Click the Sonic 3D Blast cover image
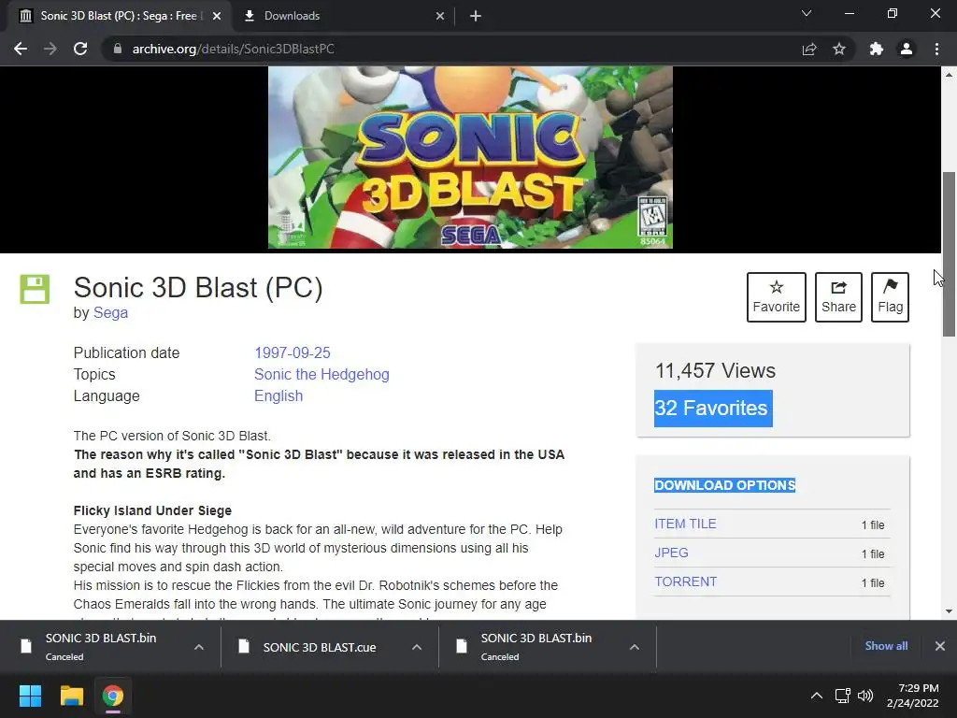The height and width of the screenshot is (718, 957). click(471, 157)
